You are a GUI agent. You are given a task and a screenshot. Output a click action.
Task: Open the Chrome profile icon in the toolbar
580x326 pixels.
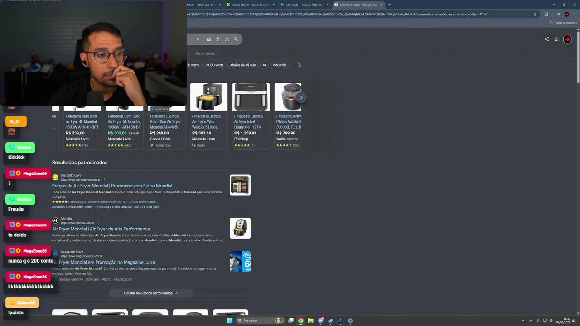(566, 14)
